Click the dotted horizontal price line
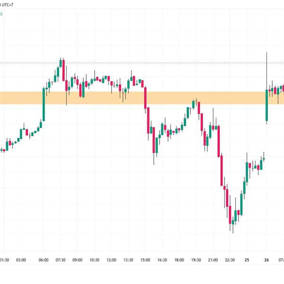This screenshot has height=284, width=284. (x=142, y=62)
